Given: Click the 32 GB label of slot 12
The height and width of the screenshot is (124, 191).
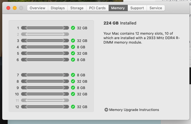Looking at the screenshot, I should pos(82,107).
